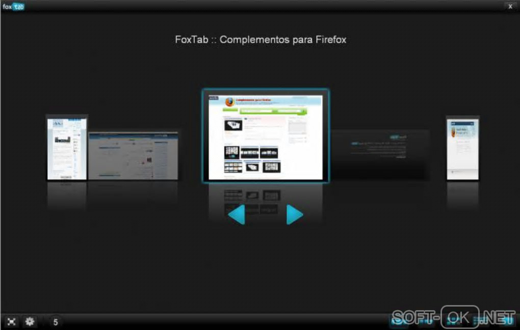Select the wide grey page thumbnail left of center
Screen dimensions: 520x330
134,156
